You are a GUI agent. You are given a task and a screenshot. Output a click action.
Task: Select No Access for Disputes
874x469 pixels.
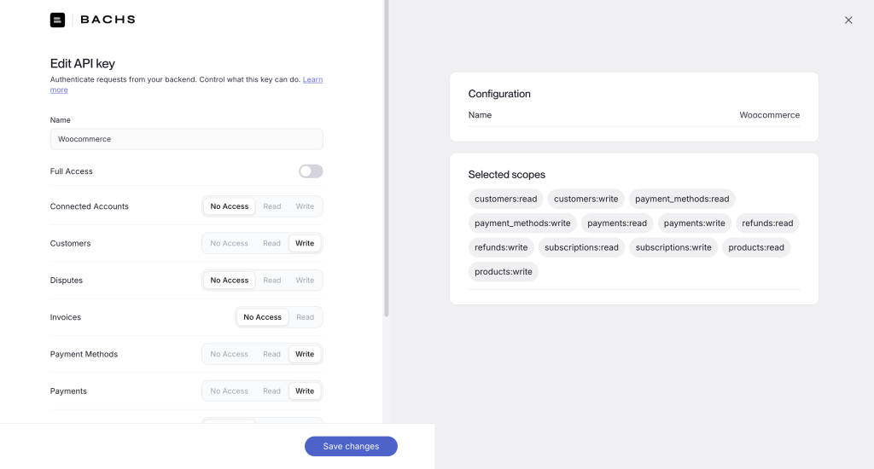point(229,281)
